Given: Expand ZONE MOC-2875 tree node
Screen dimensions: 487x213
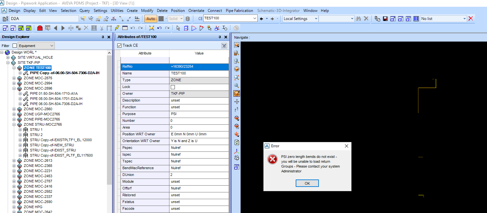Looking at the screenshot, I should [x=14, y=78].
